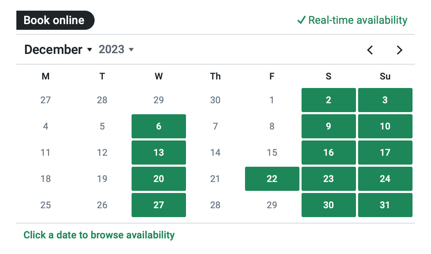
Task: Select Sunday December 10
Action: point(385,126)
